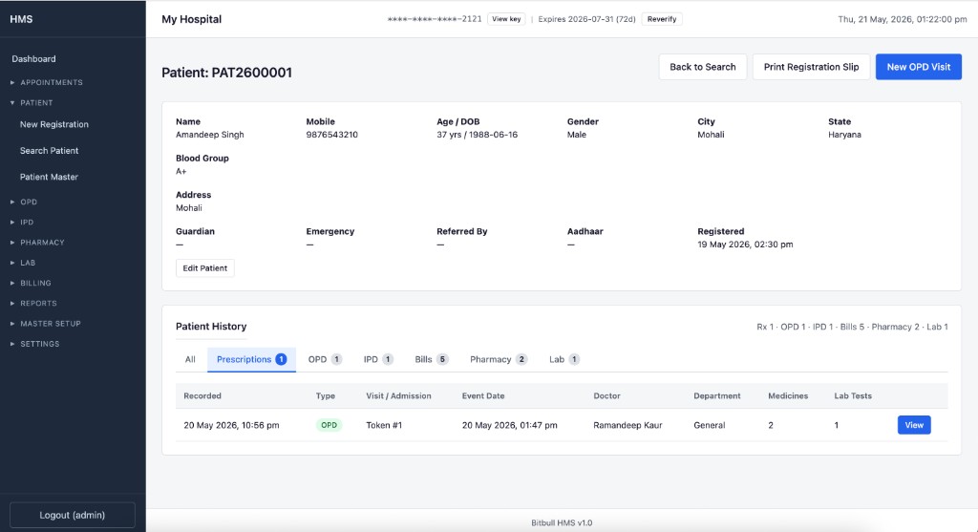Go Back to Search
978x532 pixels.
coord(702,67)
